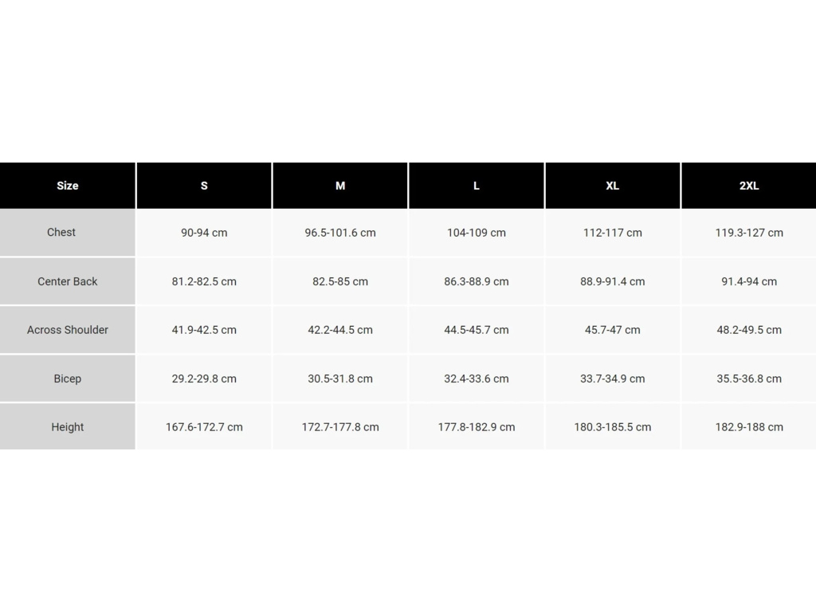
Task: Click the 30.5-31.8 cm bicep cell
Action: (340, 379)
